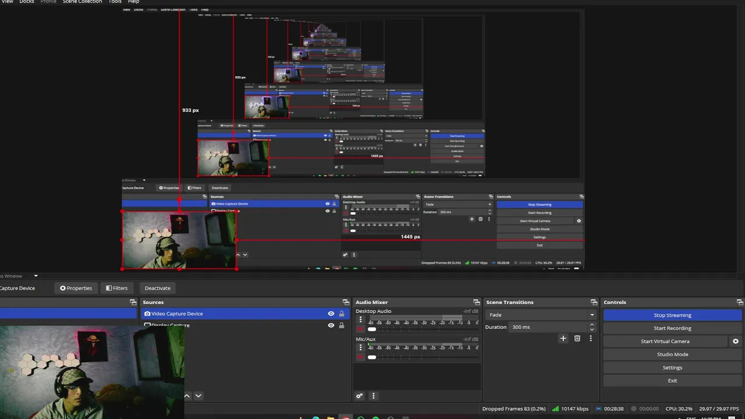
Task: Open Properties for the selected source
Action: (x=76, y=288)
